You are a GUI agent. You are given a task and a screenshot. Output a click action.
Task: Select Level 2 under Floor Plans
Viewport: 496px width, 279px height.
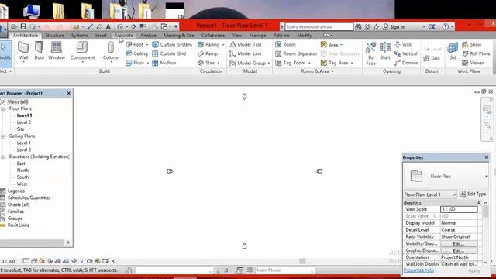(x=24, y=122)
